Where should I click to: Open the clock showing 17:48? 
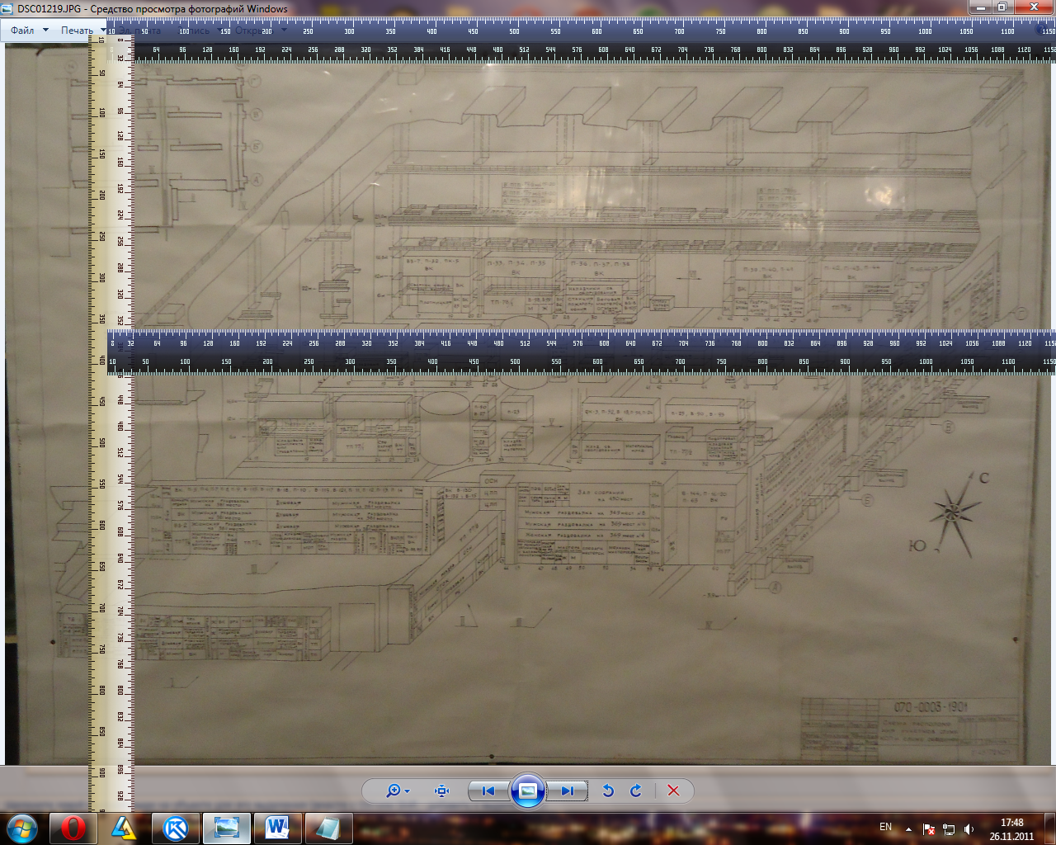pyautogui.click(x=1011, y=828)
